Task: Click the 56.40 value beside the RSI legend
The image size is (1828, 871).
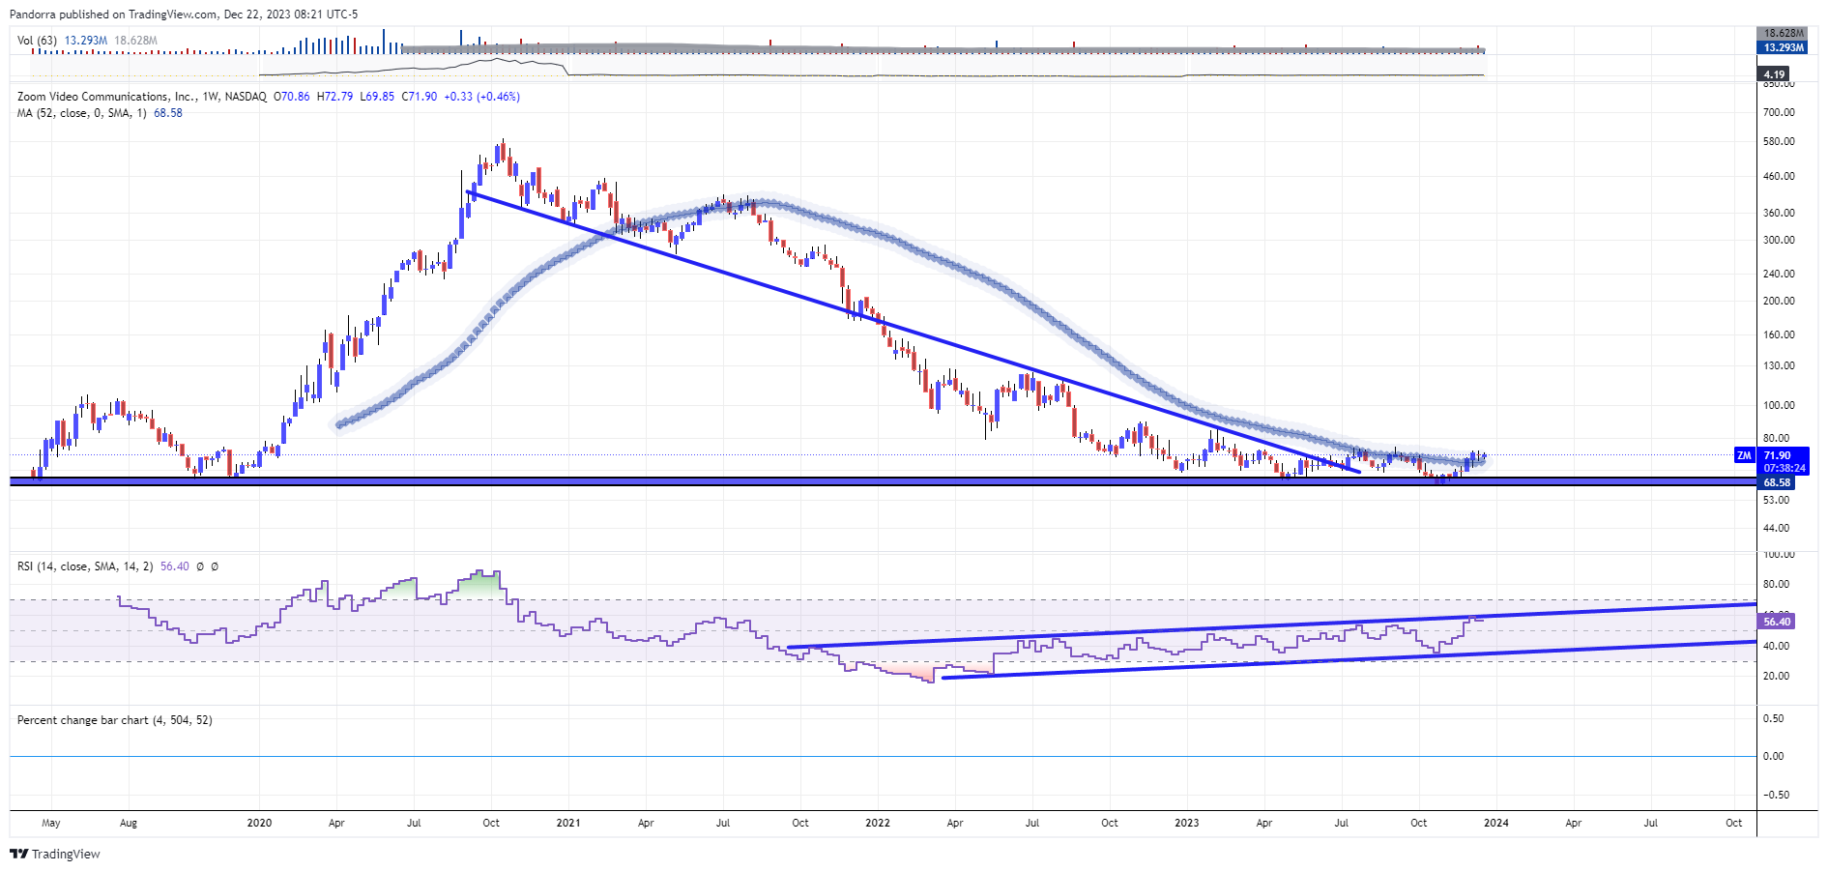Action: tap(175, 566)
